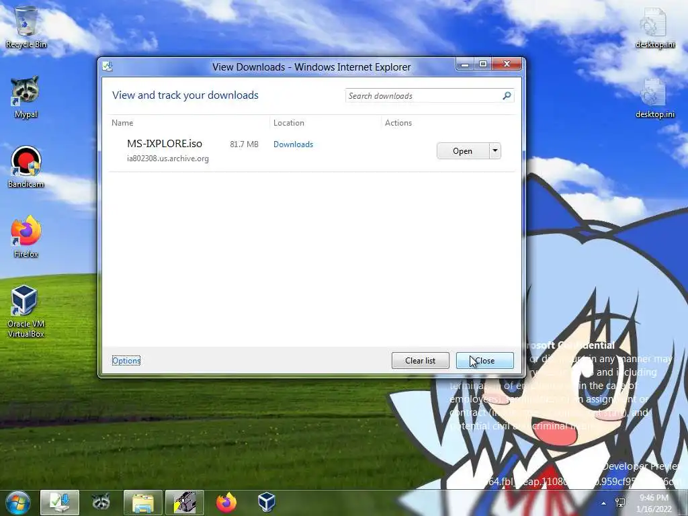
Task: Click the search magnifier in downloads search
Action: (507, 95)
